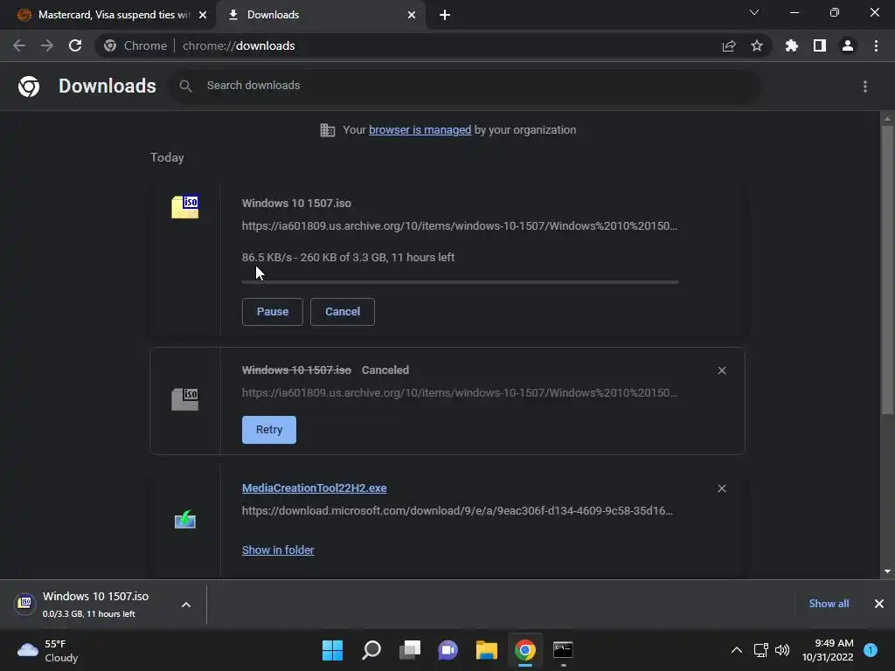895x671 pixels.
Task: Click the yellow ISO file icon
Action: (x=185, y=206)
